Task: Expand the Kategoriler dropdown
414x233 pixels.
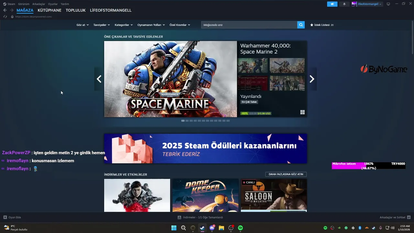Action: [x=124, y=25]
